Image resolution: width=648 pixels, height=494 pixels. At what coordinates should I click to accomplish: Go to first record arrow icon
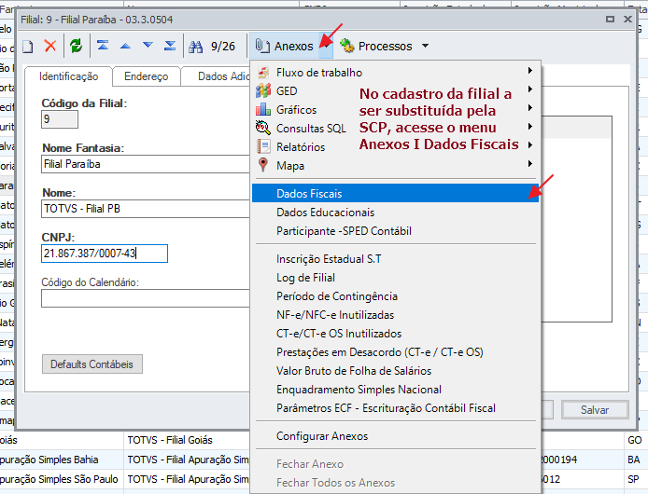pos(103,46)
